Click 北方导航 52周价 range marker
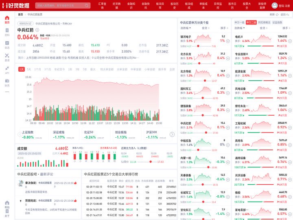 (205, 81)
